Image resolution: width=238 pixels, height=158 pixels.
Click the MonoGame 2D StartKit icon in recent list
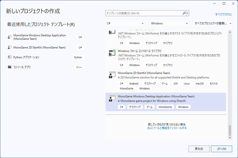(x=10, y=47)
